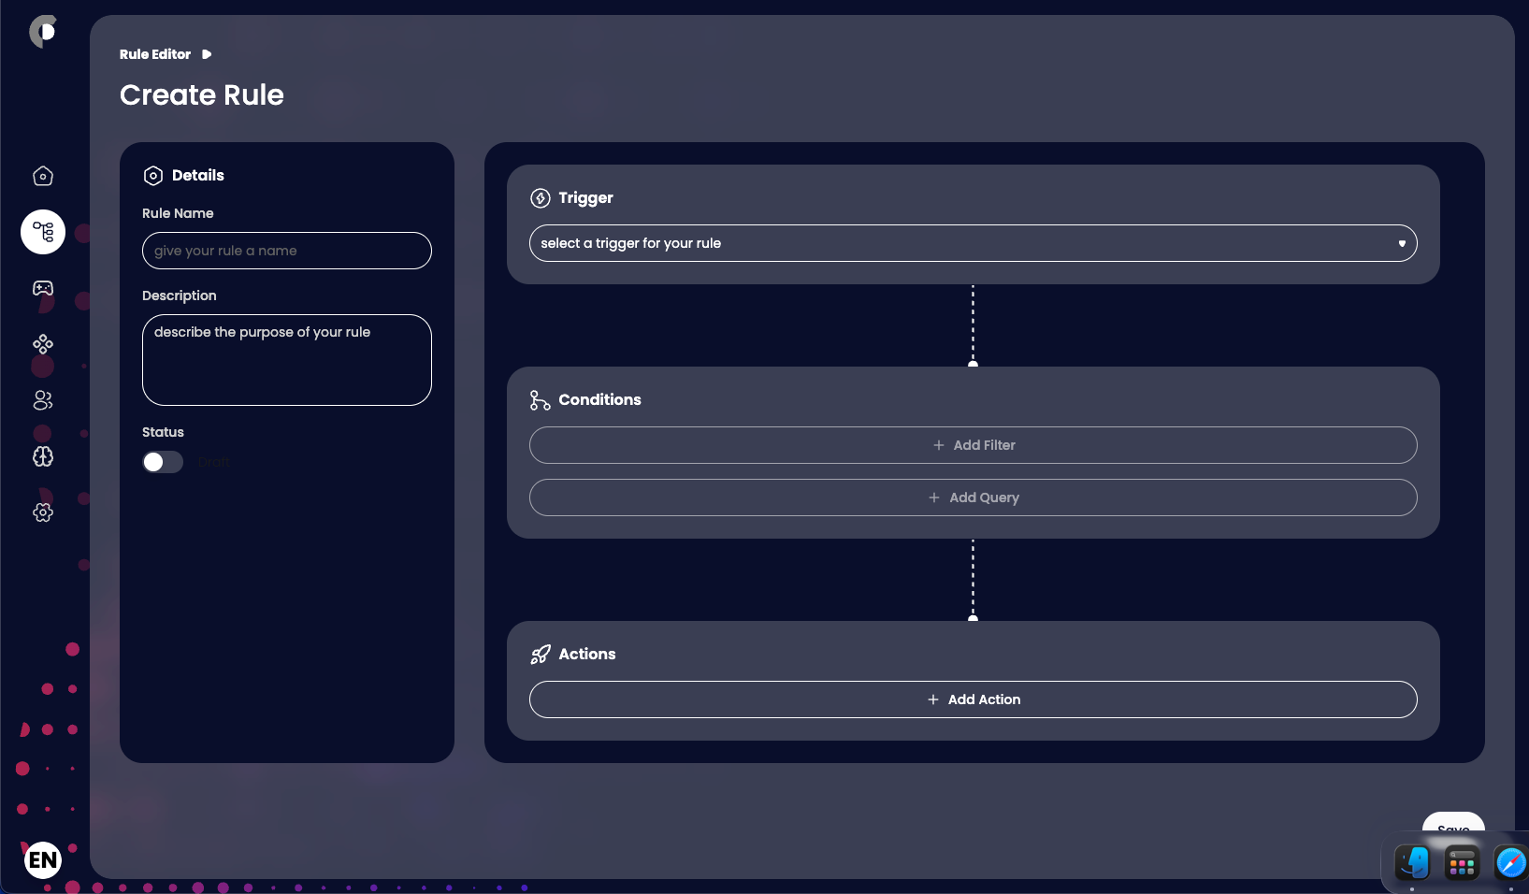
Task: Open Settings via the gear icon
Action: tap(42, 512)
